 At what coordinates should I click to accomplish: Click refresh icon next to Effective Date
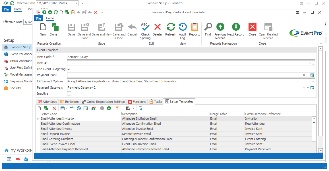click(x=12, y=3)
